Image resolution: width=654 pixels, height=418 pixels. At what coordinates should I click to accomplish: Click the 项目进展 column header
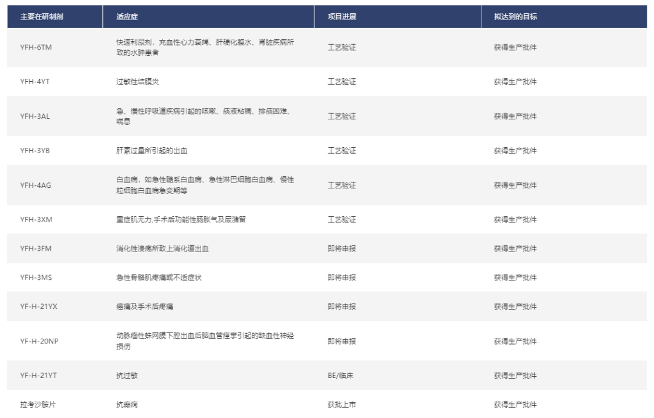point(342,17)
